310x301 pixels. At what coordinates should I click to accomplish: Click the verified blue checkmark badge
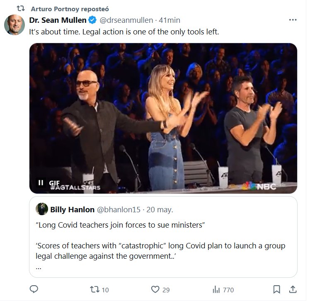coord(94,20)
